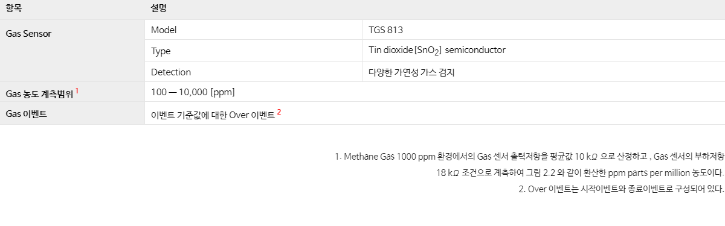Click the Type cell
Viewport: 725px width, 226px height.
click(253, 51)
